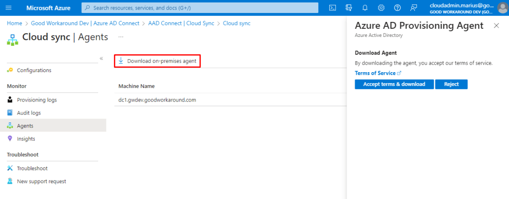Open the portal settings gear
Image resolution: width=509 pixels, height=199 pixels.
[x=381, y=8]
